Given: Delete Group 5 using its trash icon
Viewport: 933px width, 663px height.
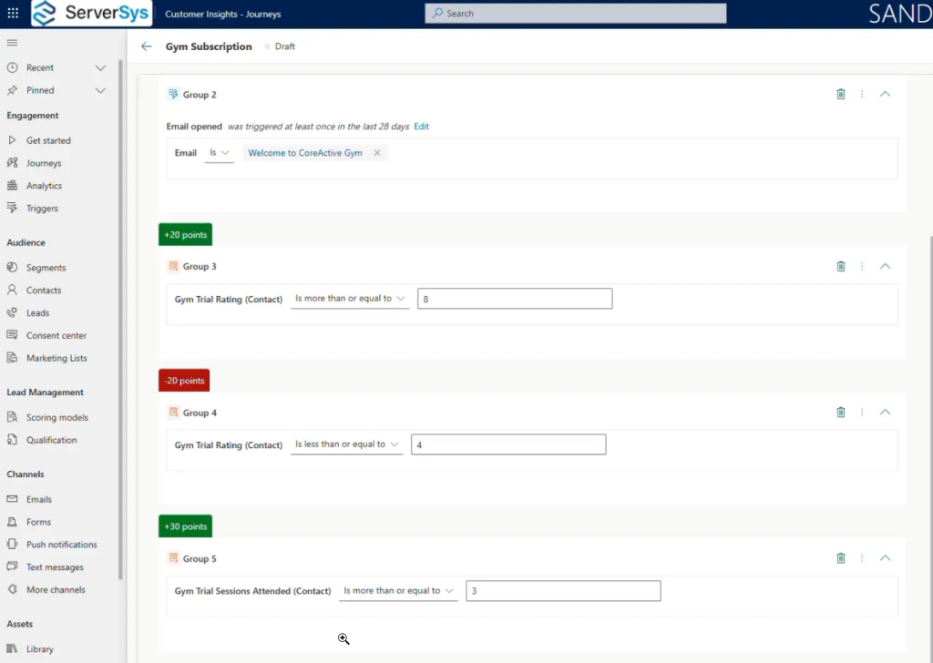Looking at the screenshot, I should click(x=840, y=557).
